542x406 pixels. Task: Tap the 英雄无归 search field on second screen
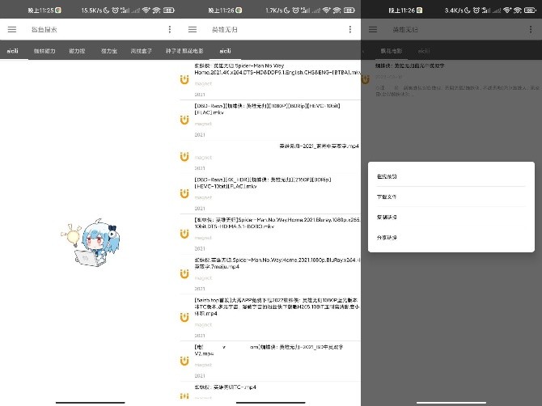[x=225, y=30]
